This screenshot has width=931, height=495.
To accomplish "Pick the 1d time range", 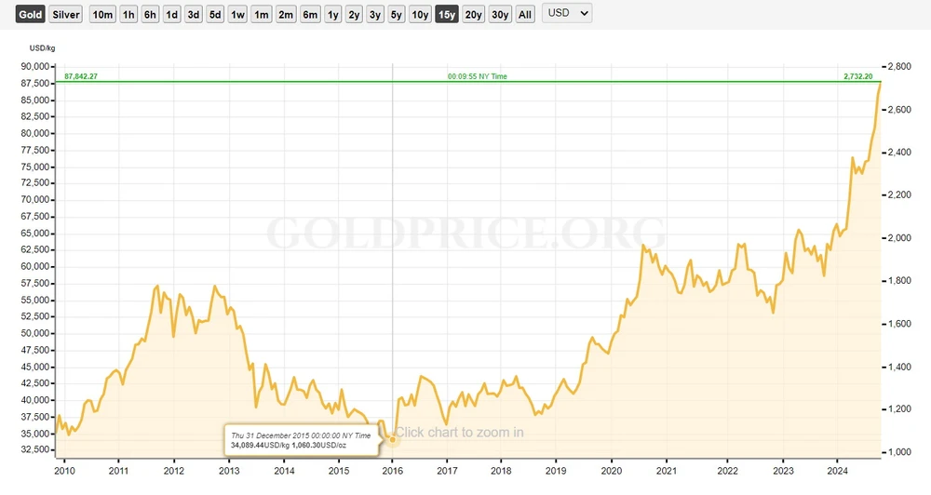I will click(171, 14).
